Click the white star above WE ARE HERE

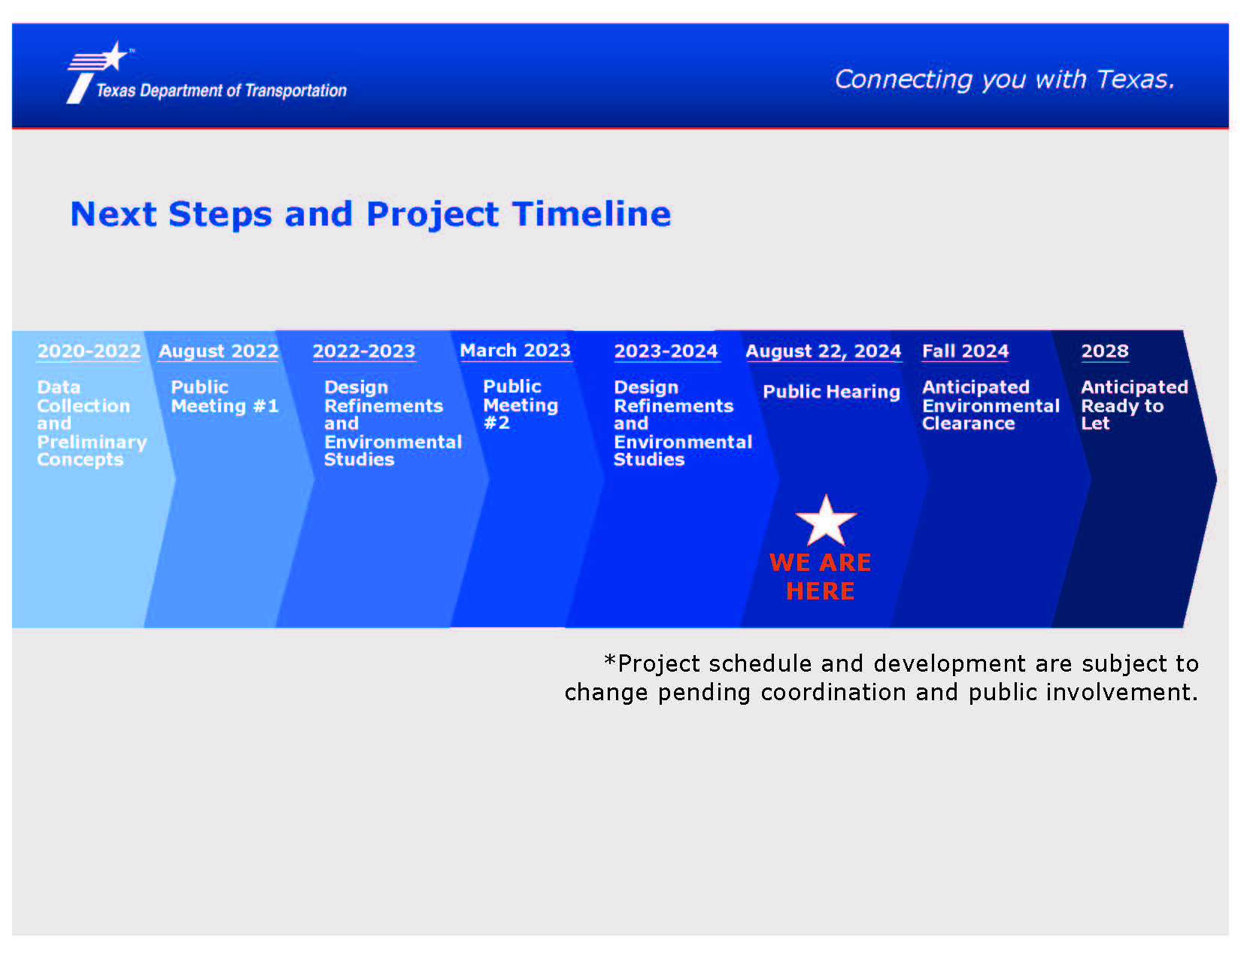pyautogui.click(x=826, y=520)
